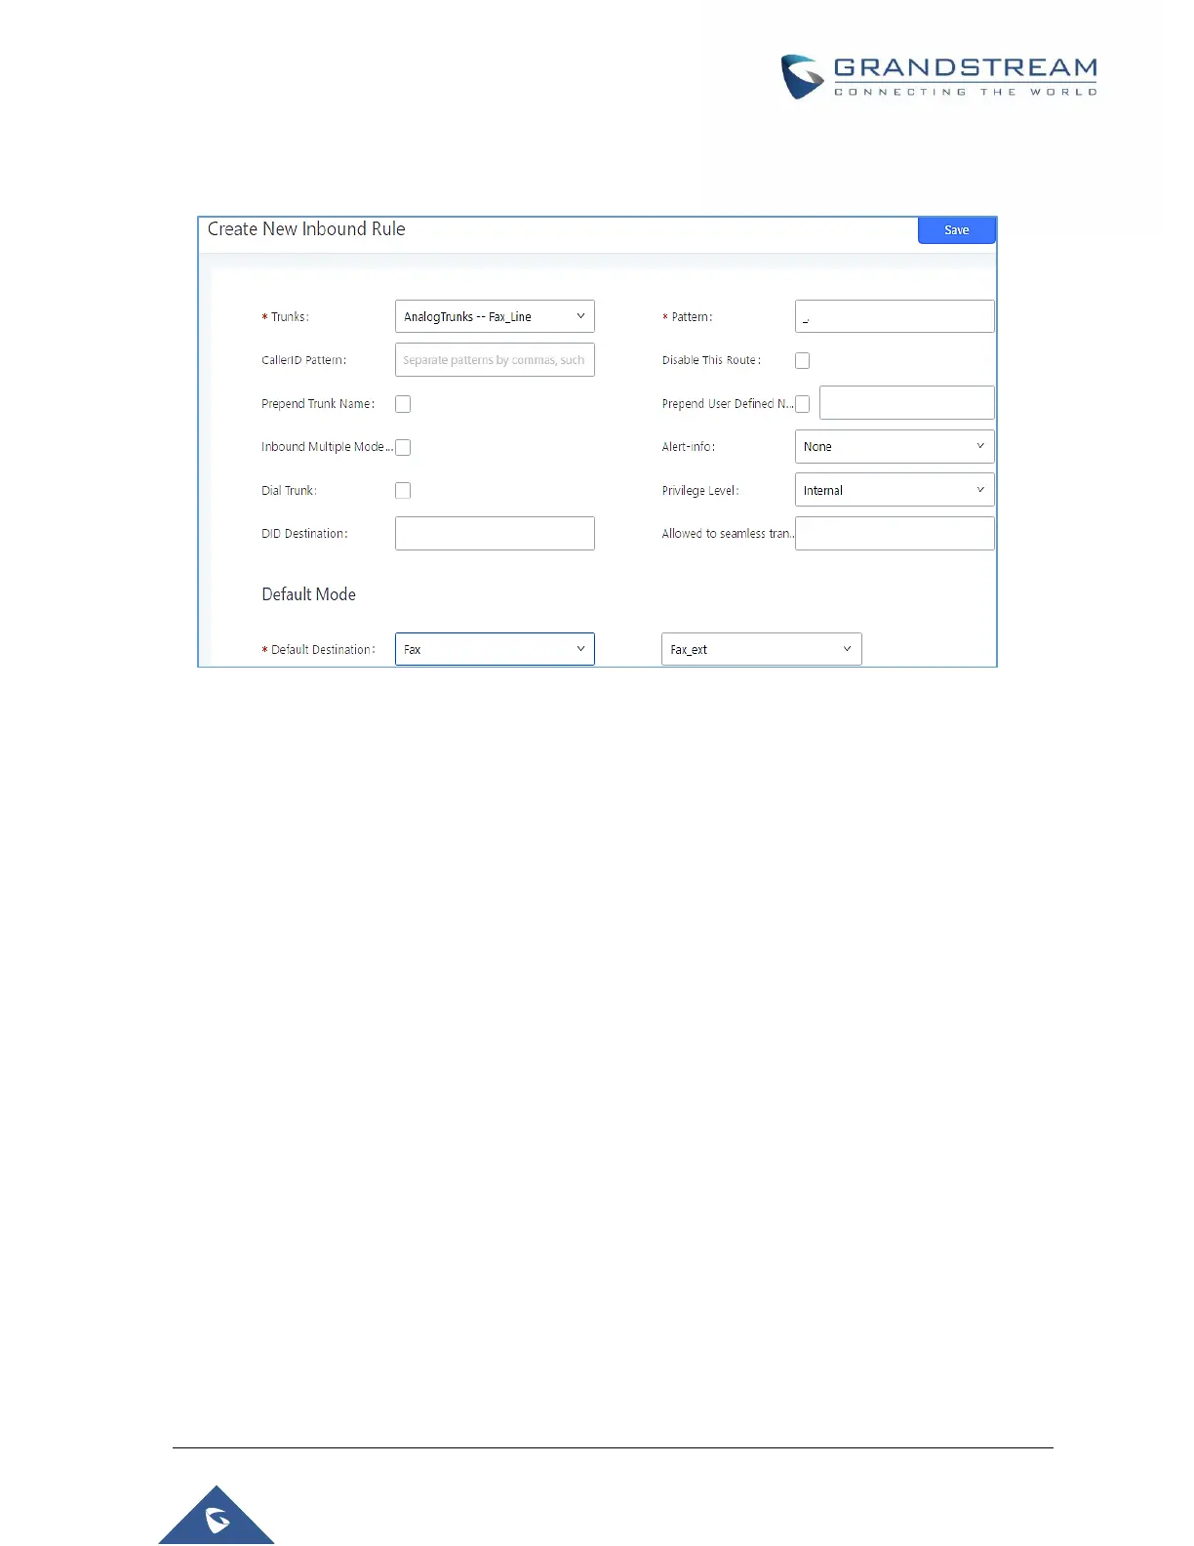Click the Privilege Level label

pos(700,491)
